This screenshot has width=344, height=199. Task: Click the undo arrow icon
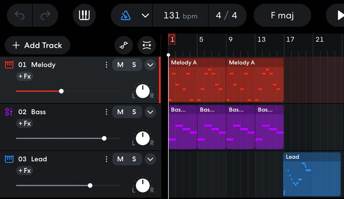click(20, 15)
